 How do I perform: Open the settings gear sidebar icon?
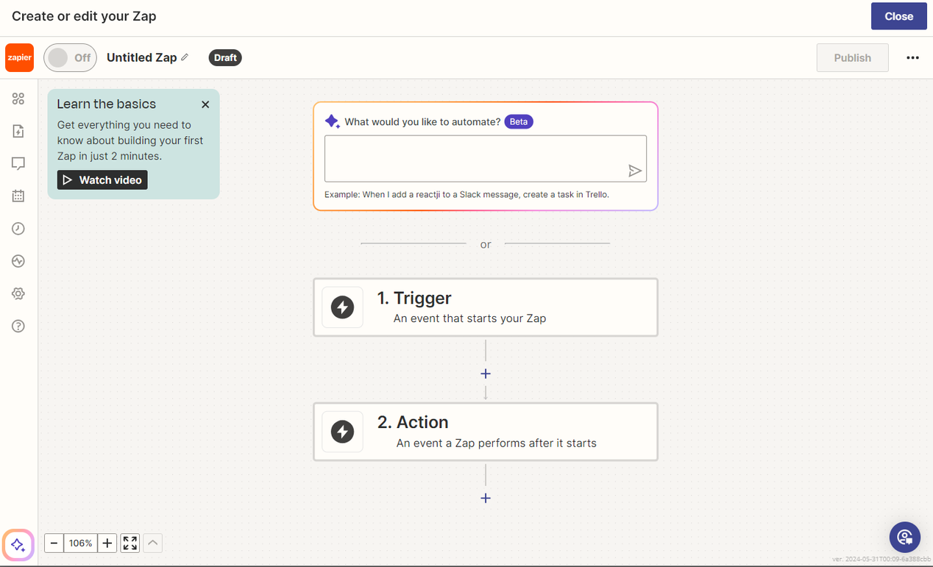[x=18, y=293]
